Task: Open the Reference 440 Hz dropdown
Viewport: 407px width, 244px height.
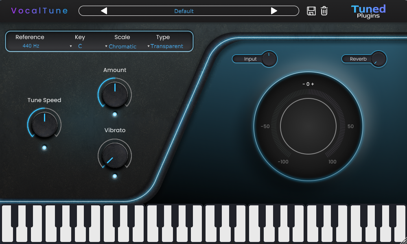Action: (31, 46)
